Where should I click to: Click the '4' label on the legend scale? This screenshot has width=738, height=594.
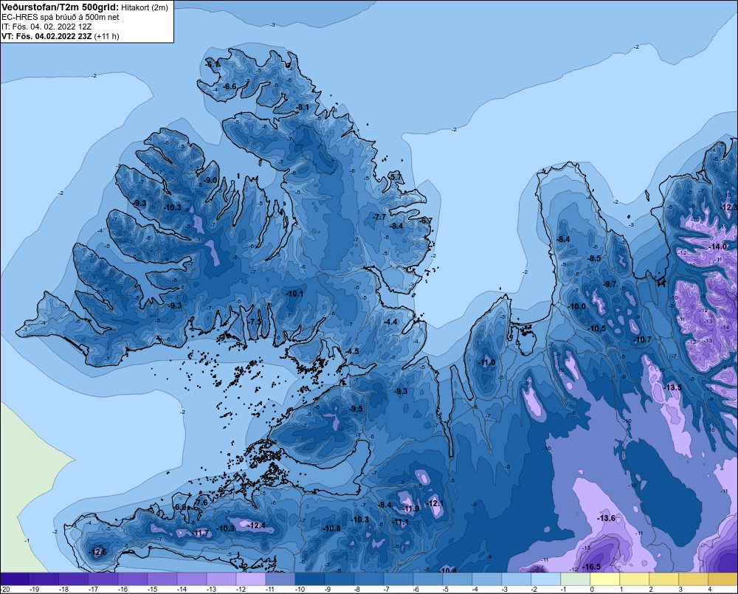(x=709, y=590)
